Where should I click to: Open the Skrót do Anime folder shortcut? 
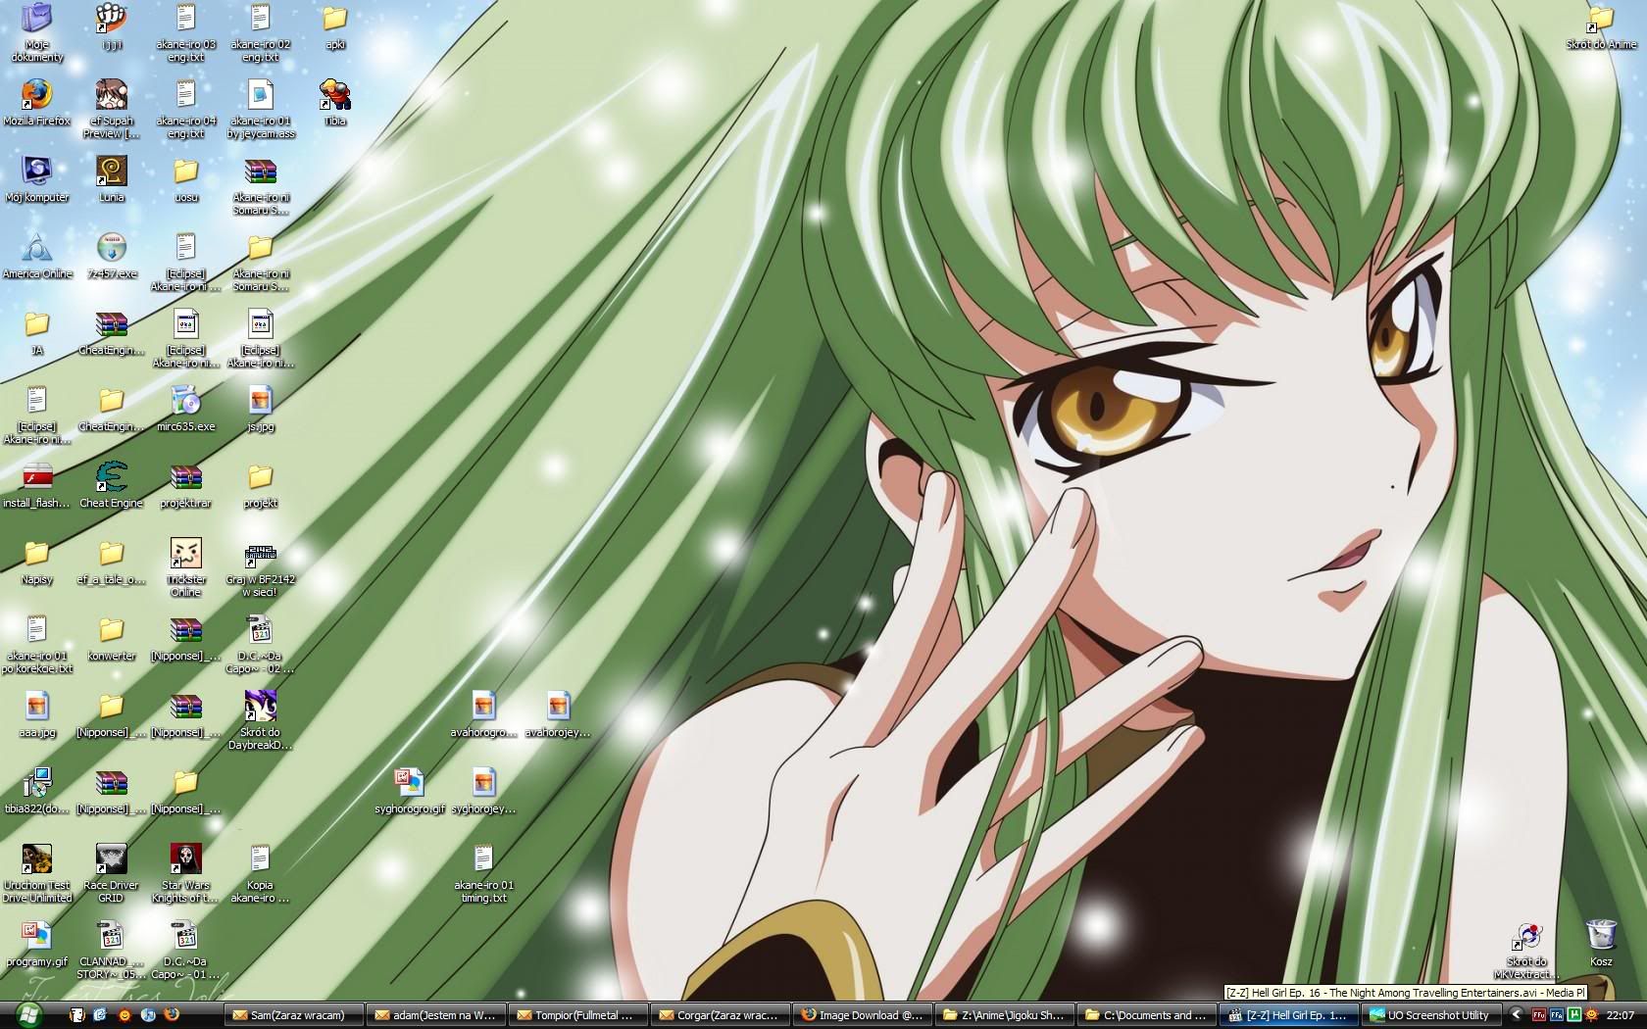click(1601, 26)
